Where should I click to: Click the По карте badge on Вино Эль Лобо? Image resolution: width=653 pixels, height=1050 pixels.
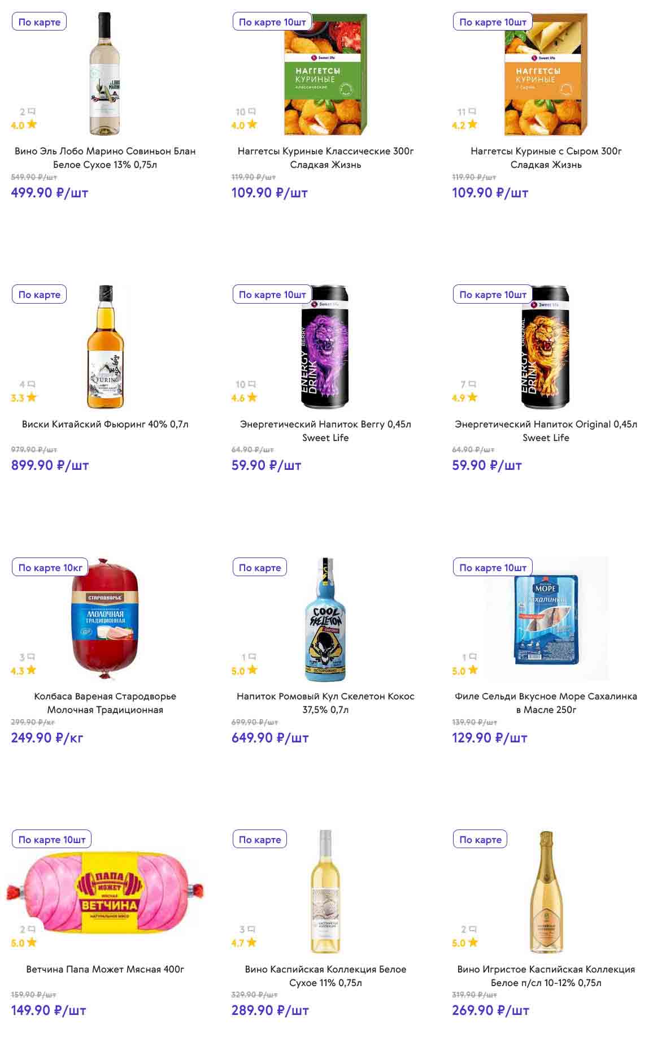[39, 22]
